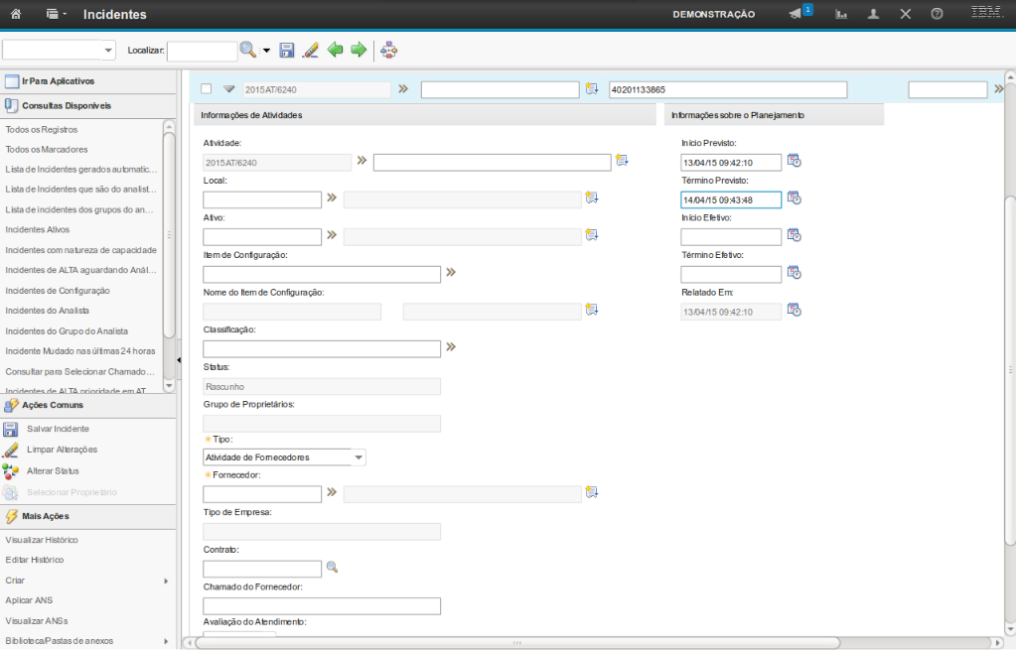Open the bulletin board megaphone icon

pyautogui.click(x=796, y=14)
